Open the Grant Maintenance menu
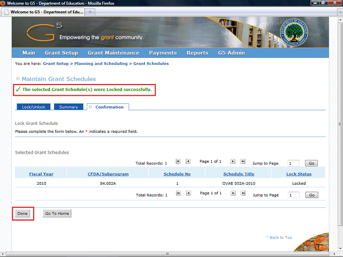343x257 pixels. pyautogui.click(x=114, y=53)
